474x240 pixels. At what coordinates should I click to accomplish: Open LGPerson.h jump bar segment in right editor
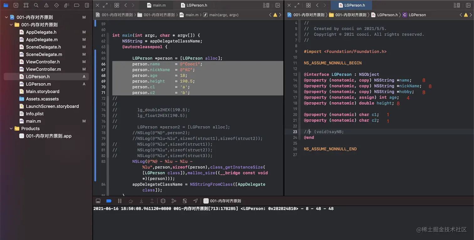(384, 15)
